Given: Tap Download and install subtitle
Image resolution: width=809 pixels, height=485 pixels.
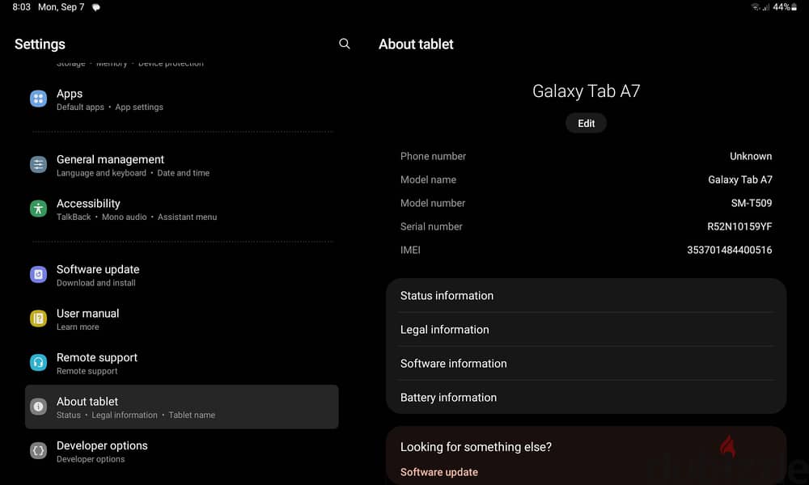Looking at the screenshot, I should point(96,283).
